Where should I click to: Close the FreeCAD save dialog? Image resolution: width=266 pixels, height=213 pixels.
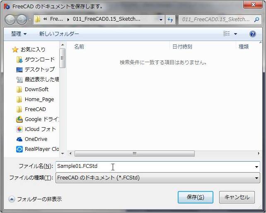coord(253,5)
